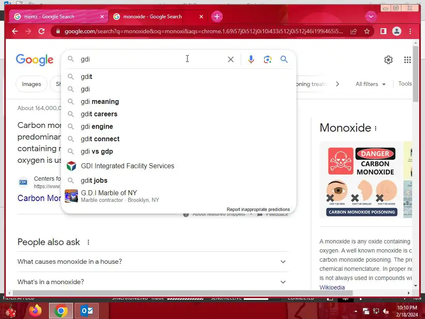Open the carbon monoxide poisoning image
Image resolution: width=425 pixels, height=319 pixels.
coord(361,179)
